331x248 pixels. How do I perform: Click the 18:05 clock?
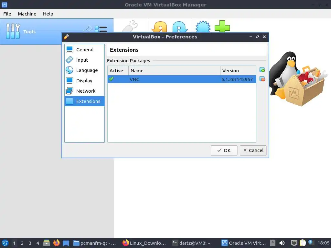point(323,243)
